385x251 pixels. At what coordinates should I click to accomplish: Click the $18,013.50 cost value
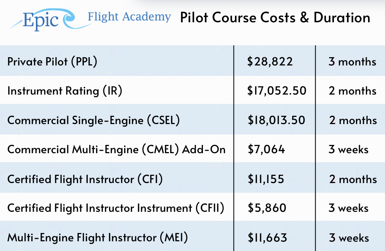(276, 120)
